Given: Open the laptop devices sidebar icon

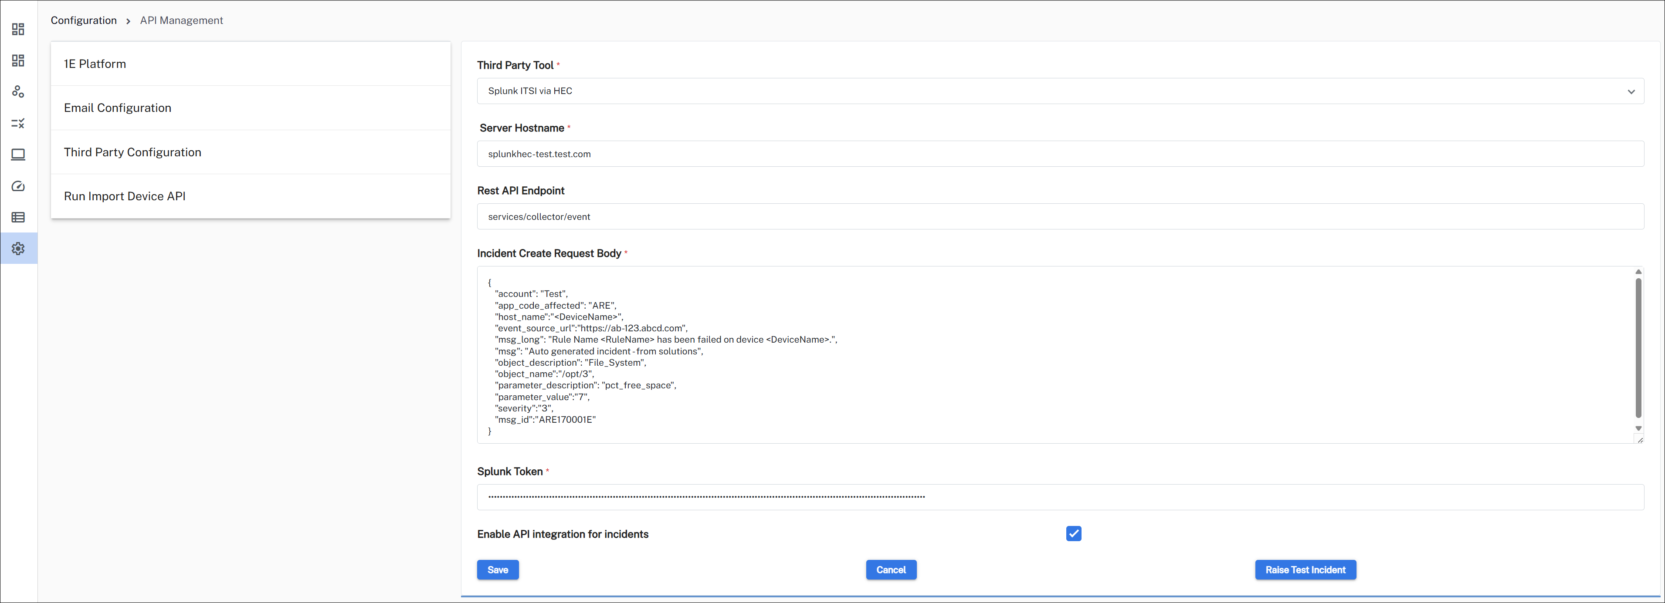Looking at the screenshot, I should point(18,154).
